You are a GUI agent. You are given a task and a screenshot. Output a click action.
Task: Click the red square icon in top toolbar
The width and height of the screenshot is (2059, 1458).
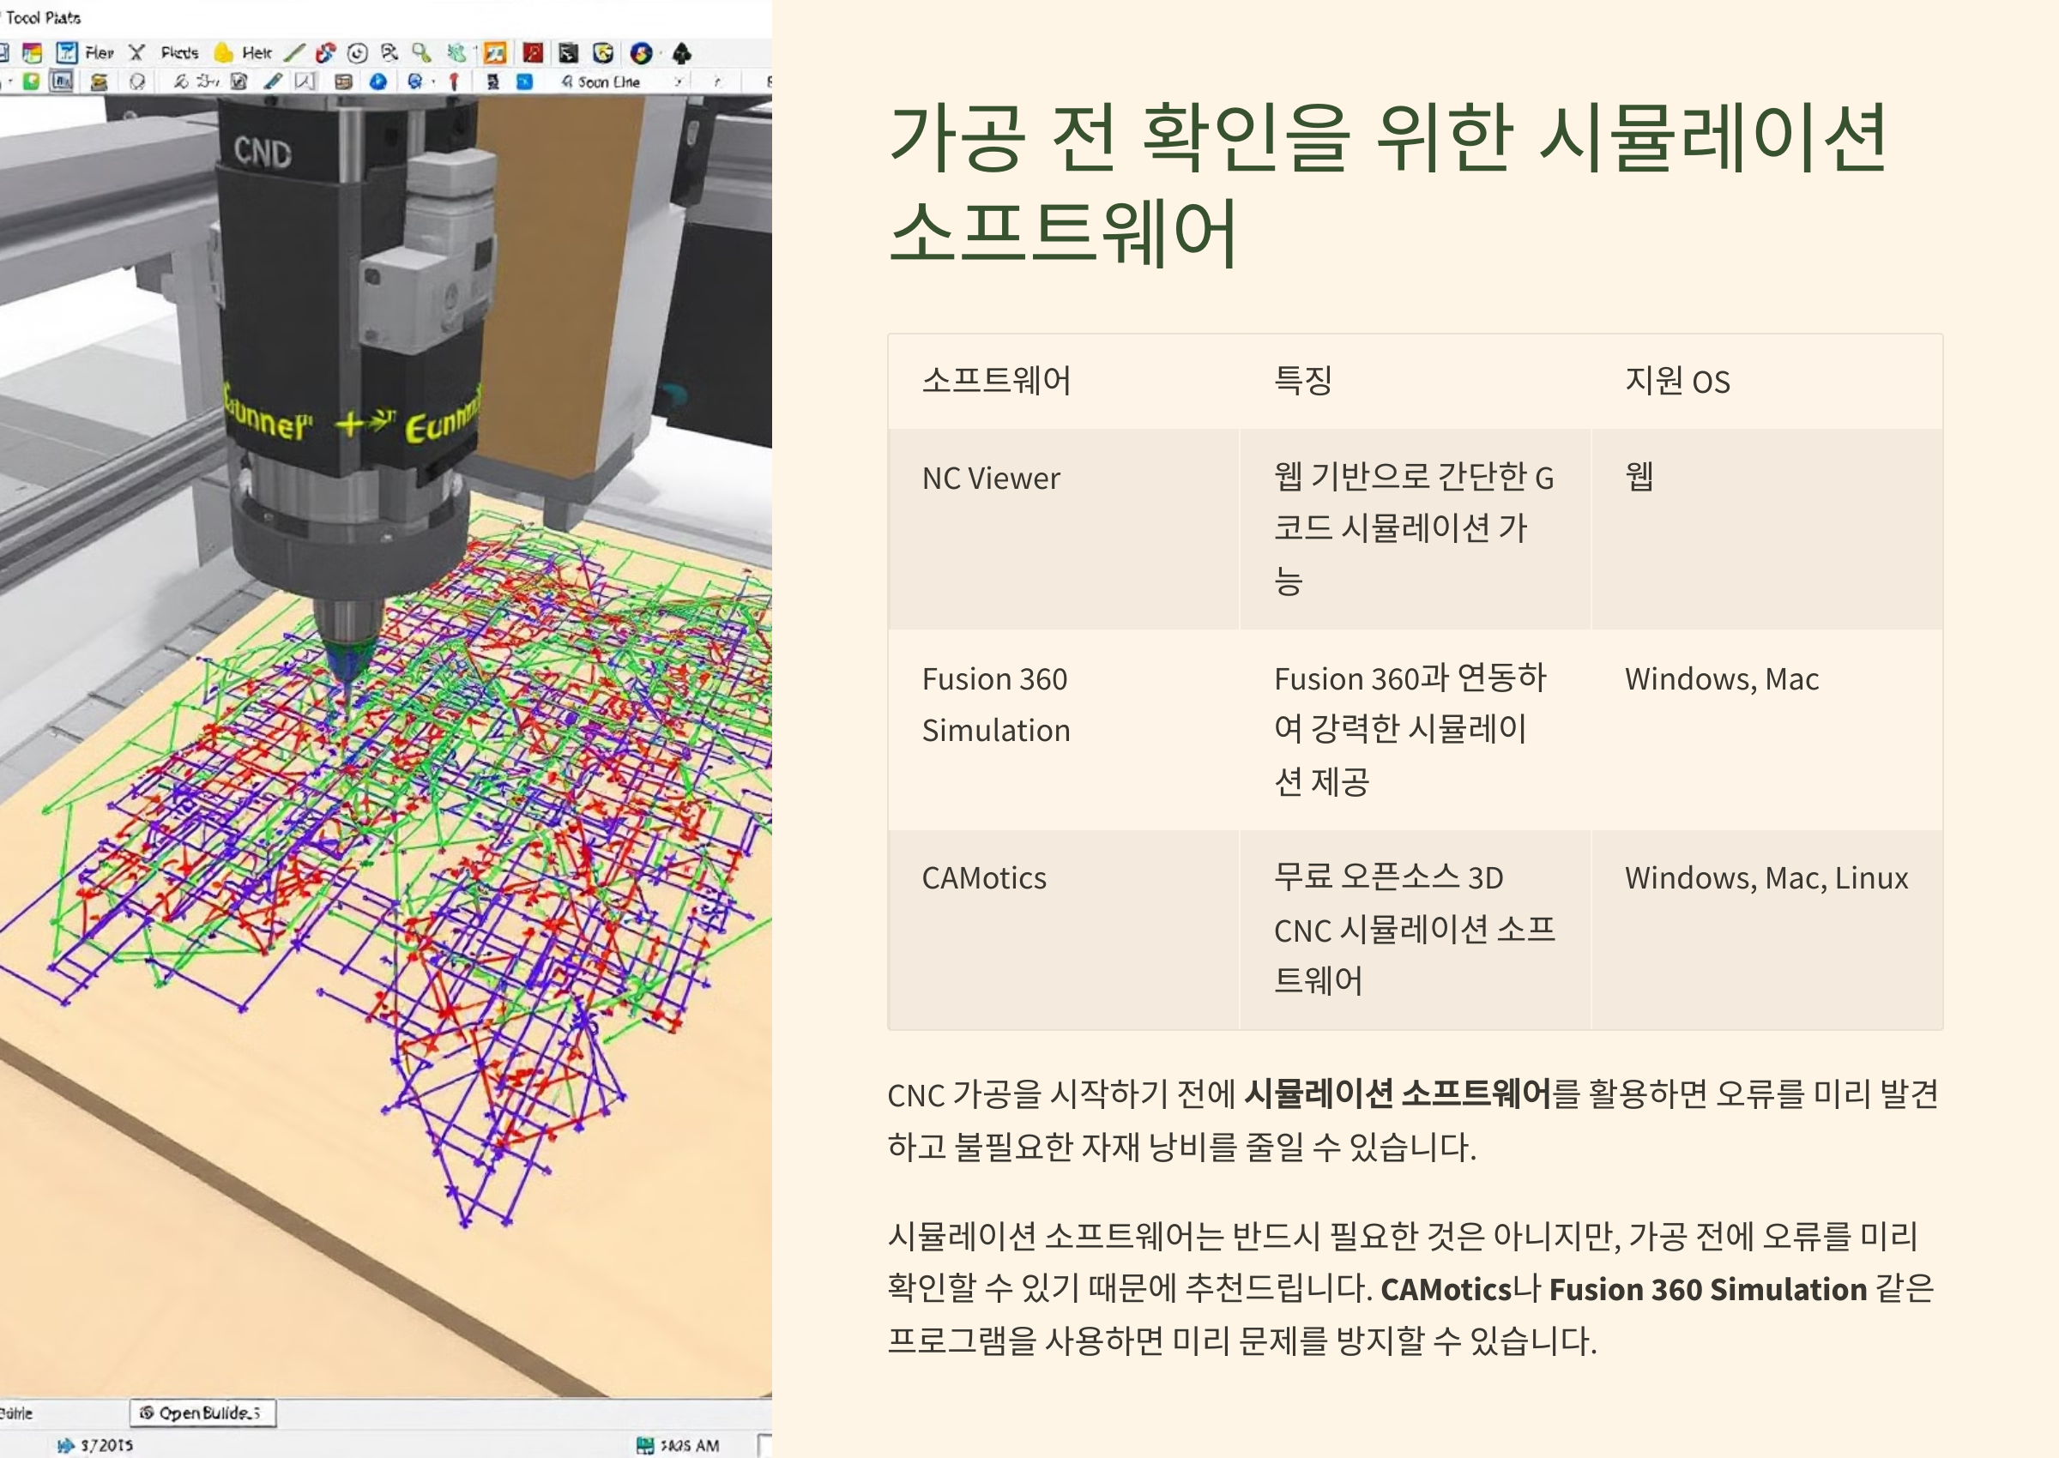click(x=533, y=53)
